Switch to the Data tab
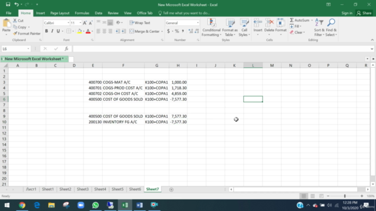 (98, 13)
